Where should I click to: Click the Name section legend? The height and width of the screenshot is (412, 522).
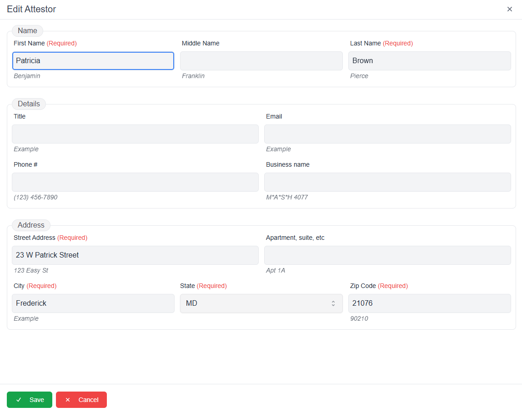coord(27,30)
